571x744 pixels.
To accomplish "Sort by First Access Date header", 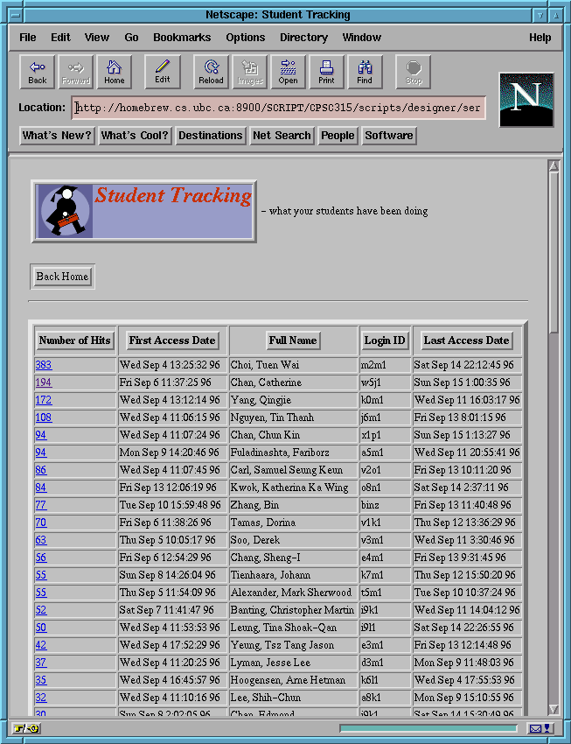I will pyautogui.click(x=172, y=340).
